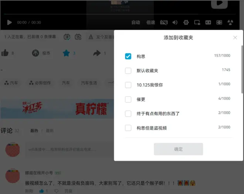Click the star favorite icon
Viewport: 244px width, 194px height.
click(x=66, y=53)
